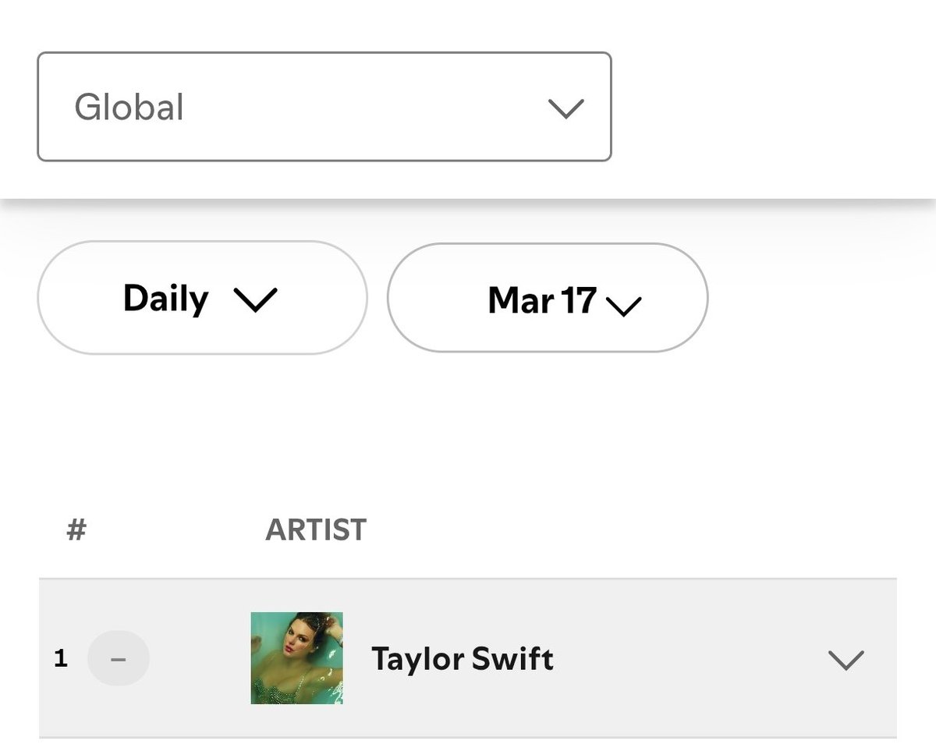
Task: Open the Daily chart frequency dropdown
Action: 202,298
